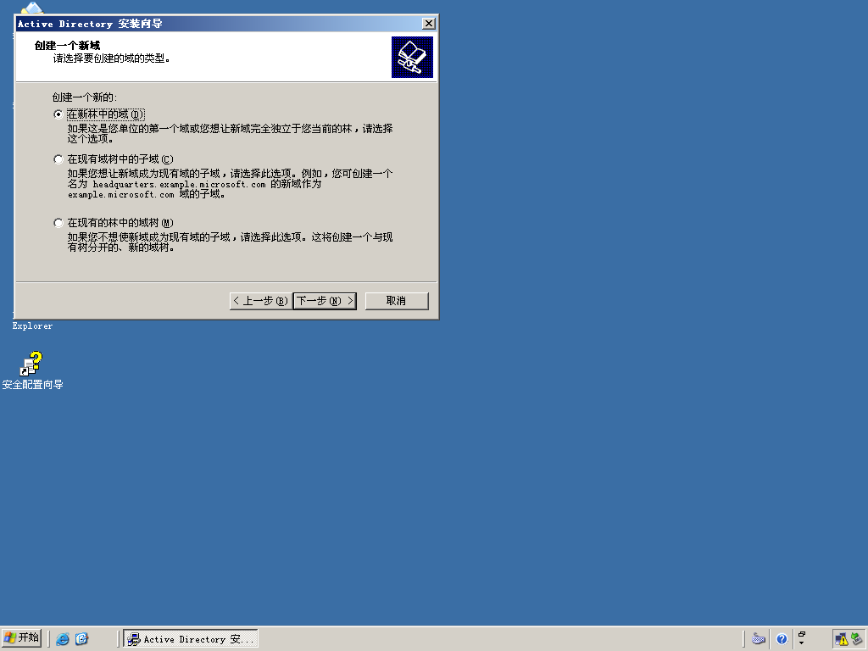Click the wizard book icon in header
The width and height of the screenshot is (868, 651).
[x=413, y=57]
